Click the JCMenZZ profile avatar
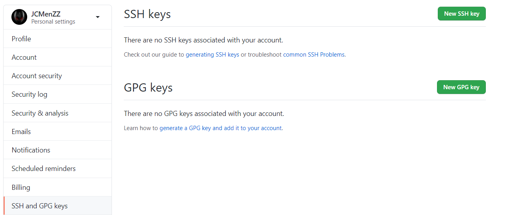 [19, 17]
